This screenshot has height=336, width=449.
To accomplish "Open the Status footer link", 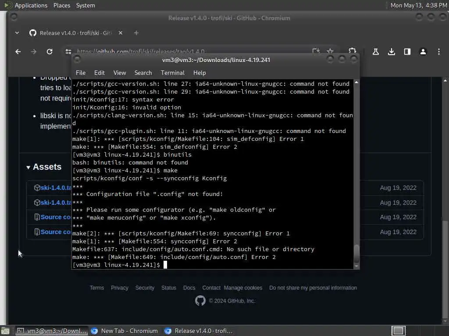I will [x=169, y=288].
